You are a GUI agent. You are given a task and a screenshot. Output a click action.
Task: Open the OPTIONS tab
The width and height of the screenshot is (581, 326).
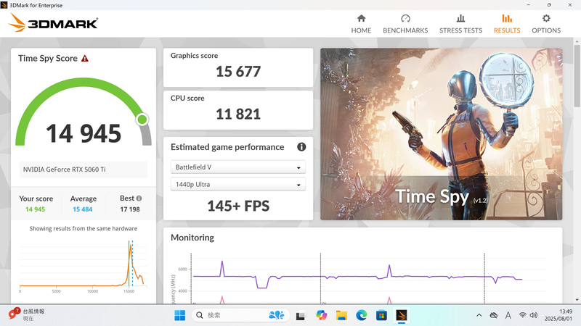[546, 24]
